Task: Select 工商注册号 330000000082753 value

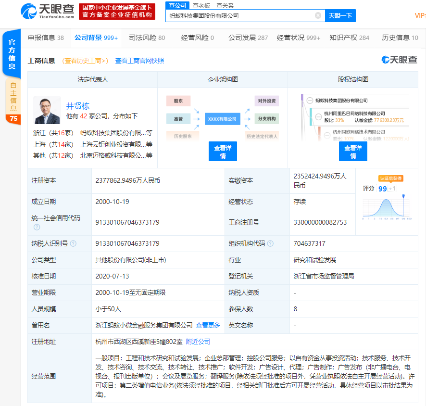Action: [x=320, y=222]
